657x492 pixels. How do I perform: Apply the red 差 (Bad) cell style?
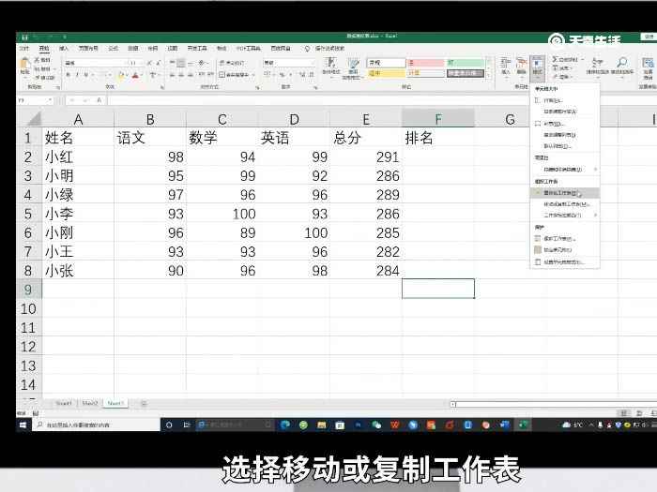[426, 63]
